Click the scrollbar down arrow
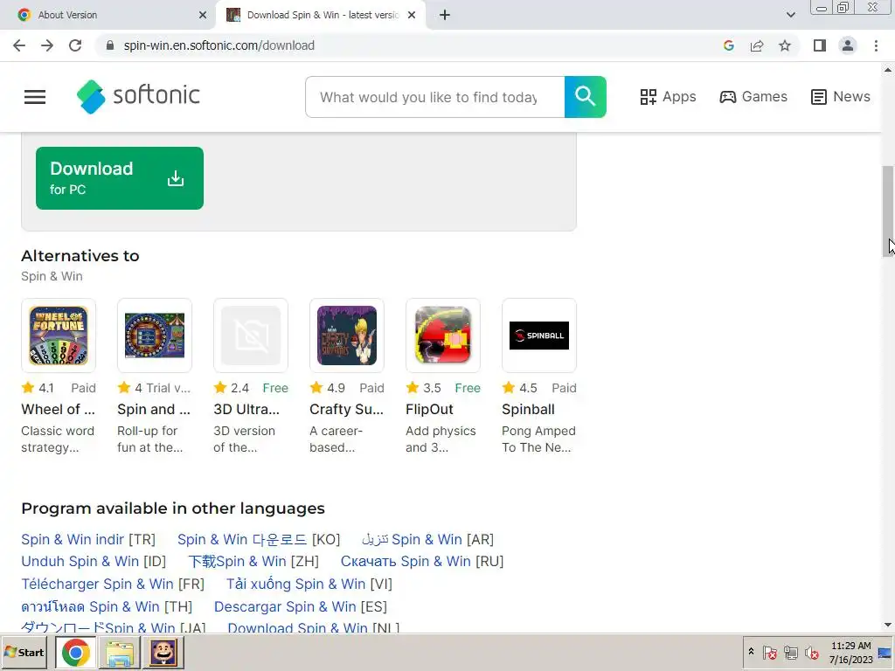895x671 pixels. [x=888, y=625]
